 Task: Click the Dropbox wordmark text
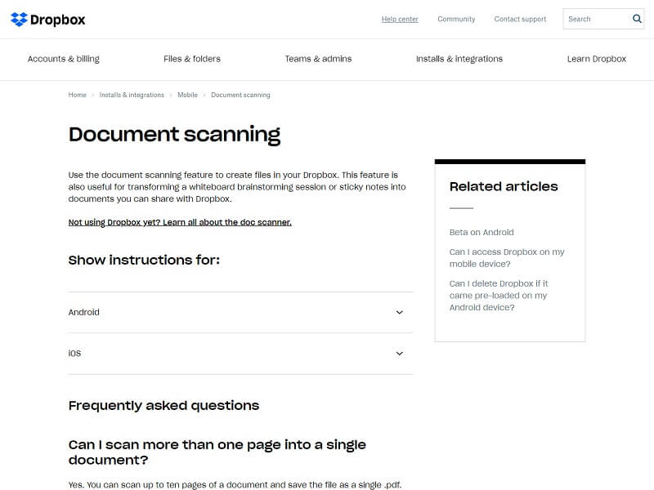click(57, 20)
